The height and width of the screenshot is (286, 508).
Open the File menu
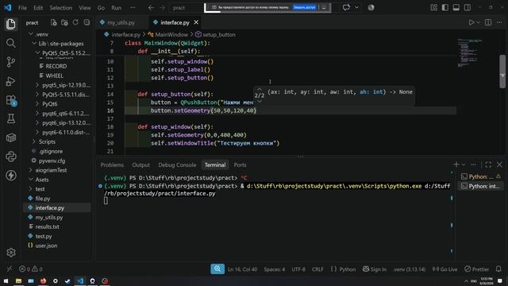tap(22, 8)
